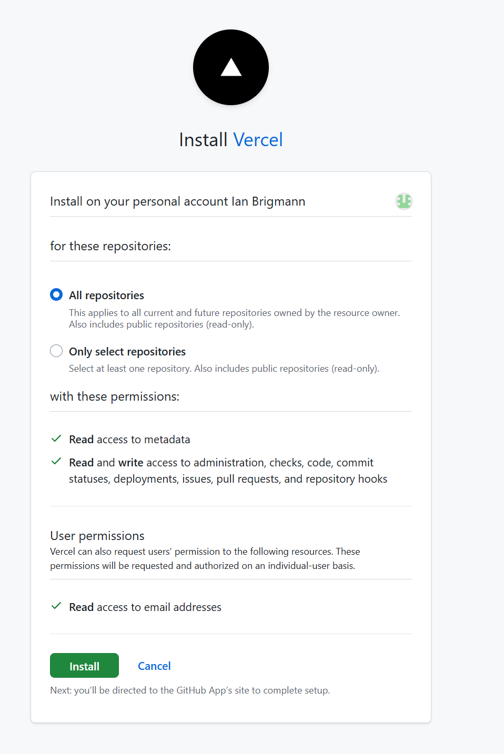The image size is (504, 754).
Task: Click the empty radio circle next to Only select repositories
Action: tap(56, 351)
